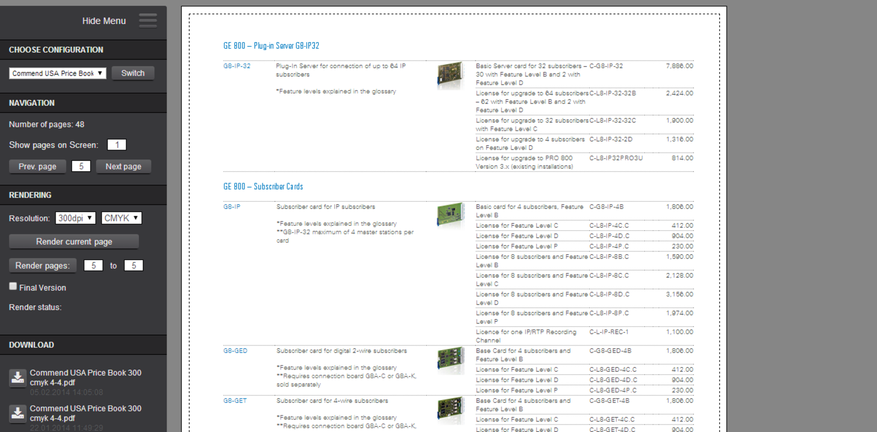Open the 300dpi resolution dropdown
Screen dimensions: 877x432
pyautogui.click(x=75, y=218)
